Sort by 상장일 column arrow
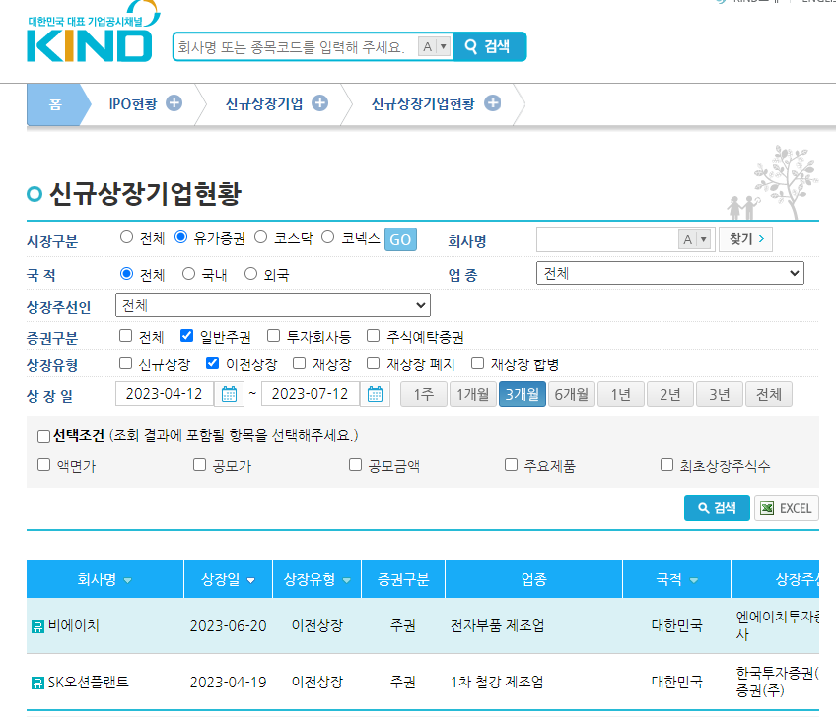The height and width of the screenshot is (717, 836). [251, 580]
